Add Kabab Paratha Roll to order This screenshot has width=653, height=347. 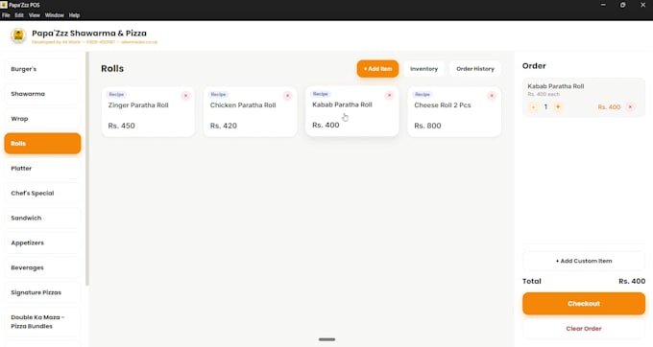point(351,111)
